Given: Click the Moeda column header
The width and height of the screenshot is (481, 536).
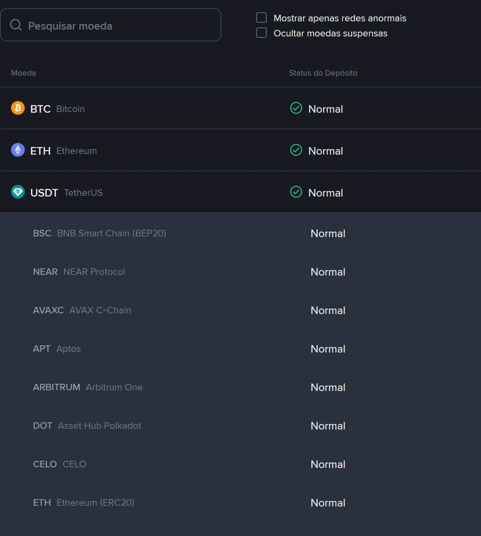Looking at the screenshot, I should click(x=23, y=73).
